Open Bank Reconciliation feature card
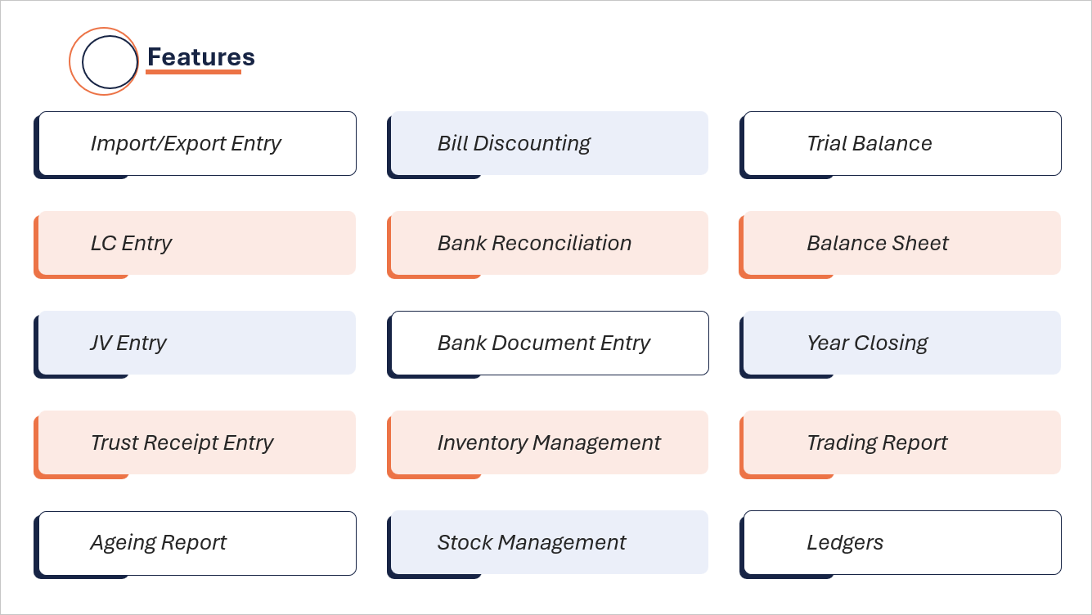 coord(550,243)
